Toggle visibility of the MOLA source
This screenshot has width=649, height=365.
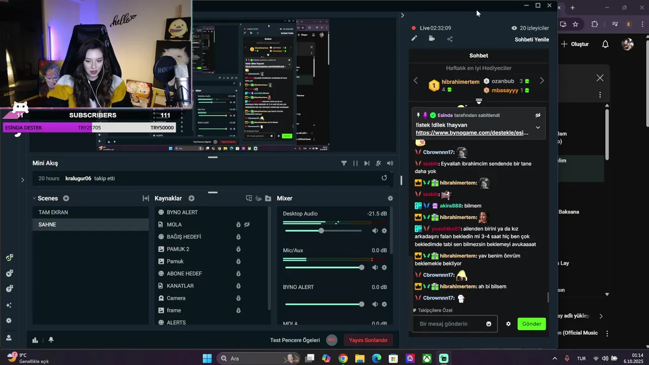point(247,225)
